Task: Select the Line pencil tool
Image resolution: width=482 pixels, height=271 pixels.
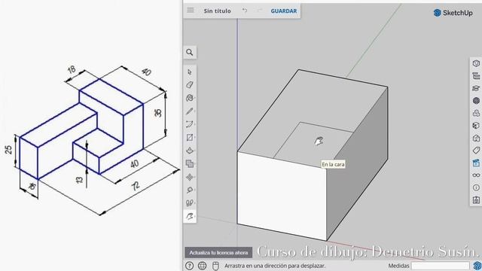Action: (190, 111)
